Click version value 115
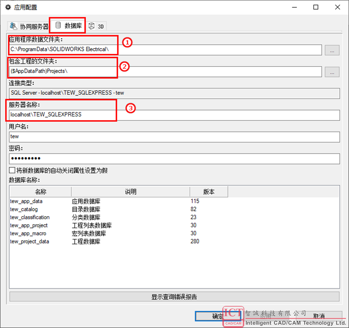Viewport: 349px width, 328px height. pos(195,201)
